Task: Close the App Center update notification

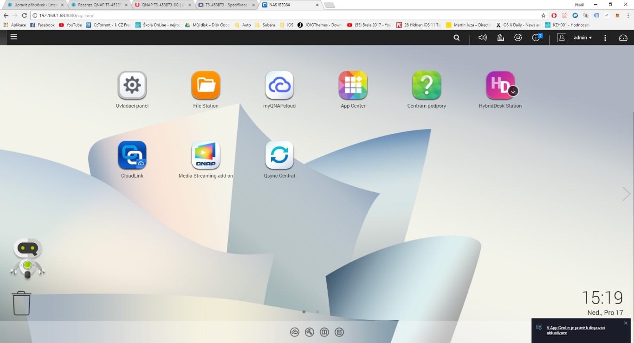Action: 626,323
